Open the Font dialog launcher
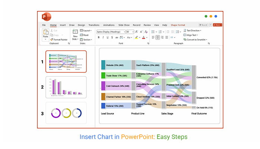The image size is (260, 149). pyautogui.click(x=148, y=44)
